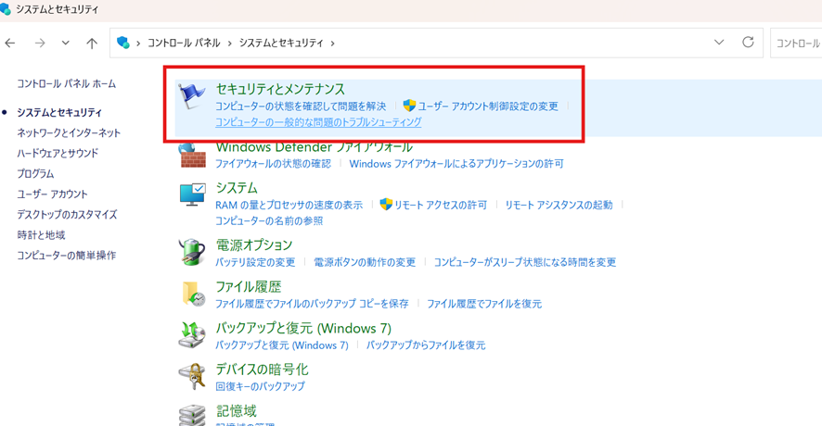Viewport: 822px width, 426px height.
Task: Click the File History folder icon
Action: tap(192, 294)
